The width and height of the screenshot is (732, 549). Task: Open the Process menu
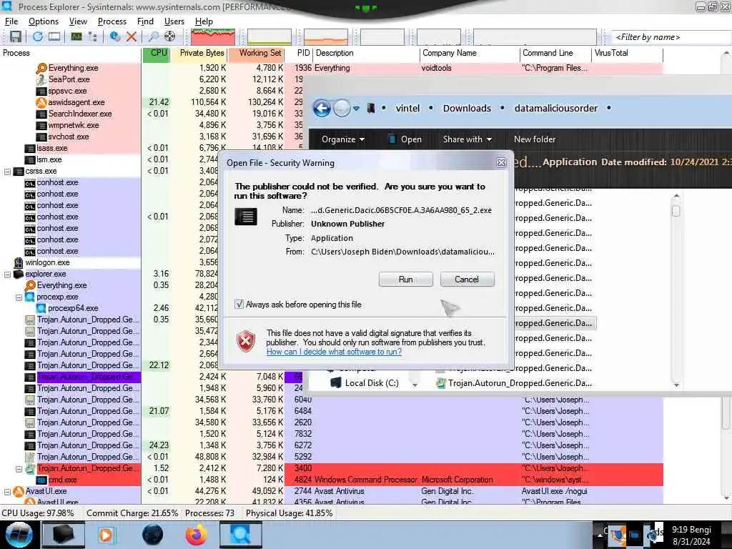click(112, 21)
